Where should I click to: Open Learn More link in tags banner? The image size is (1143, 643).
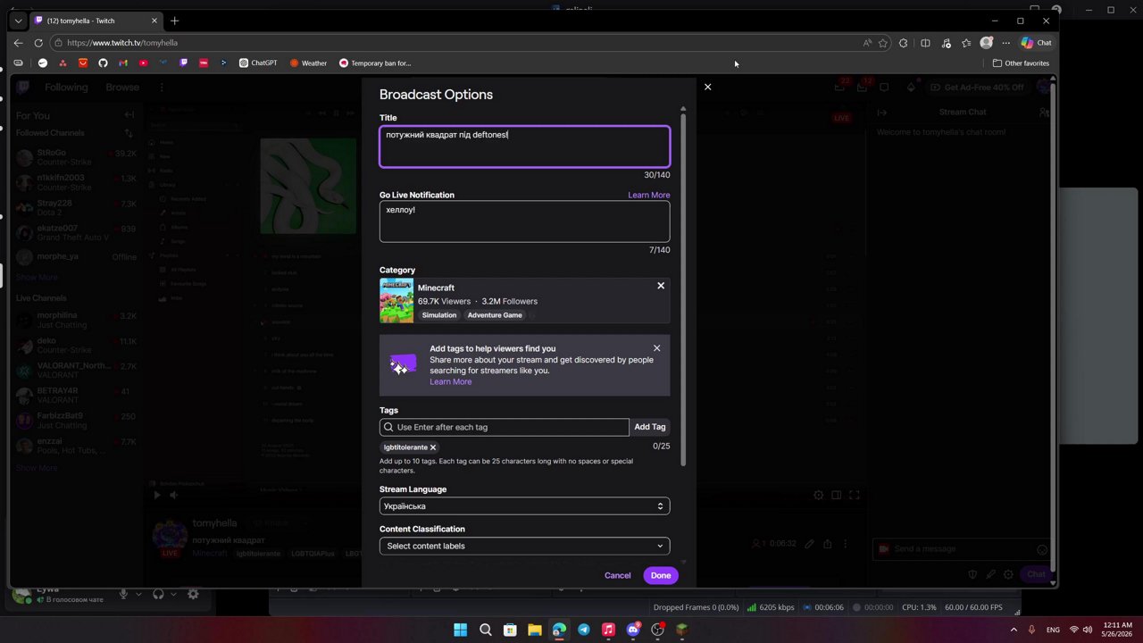tap(450, 381)
